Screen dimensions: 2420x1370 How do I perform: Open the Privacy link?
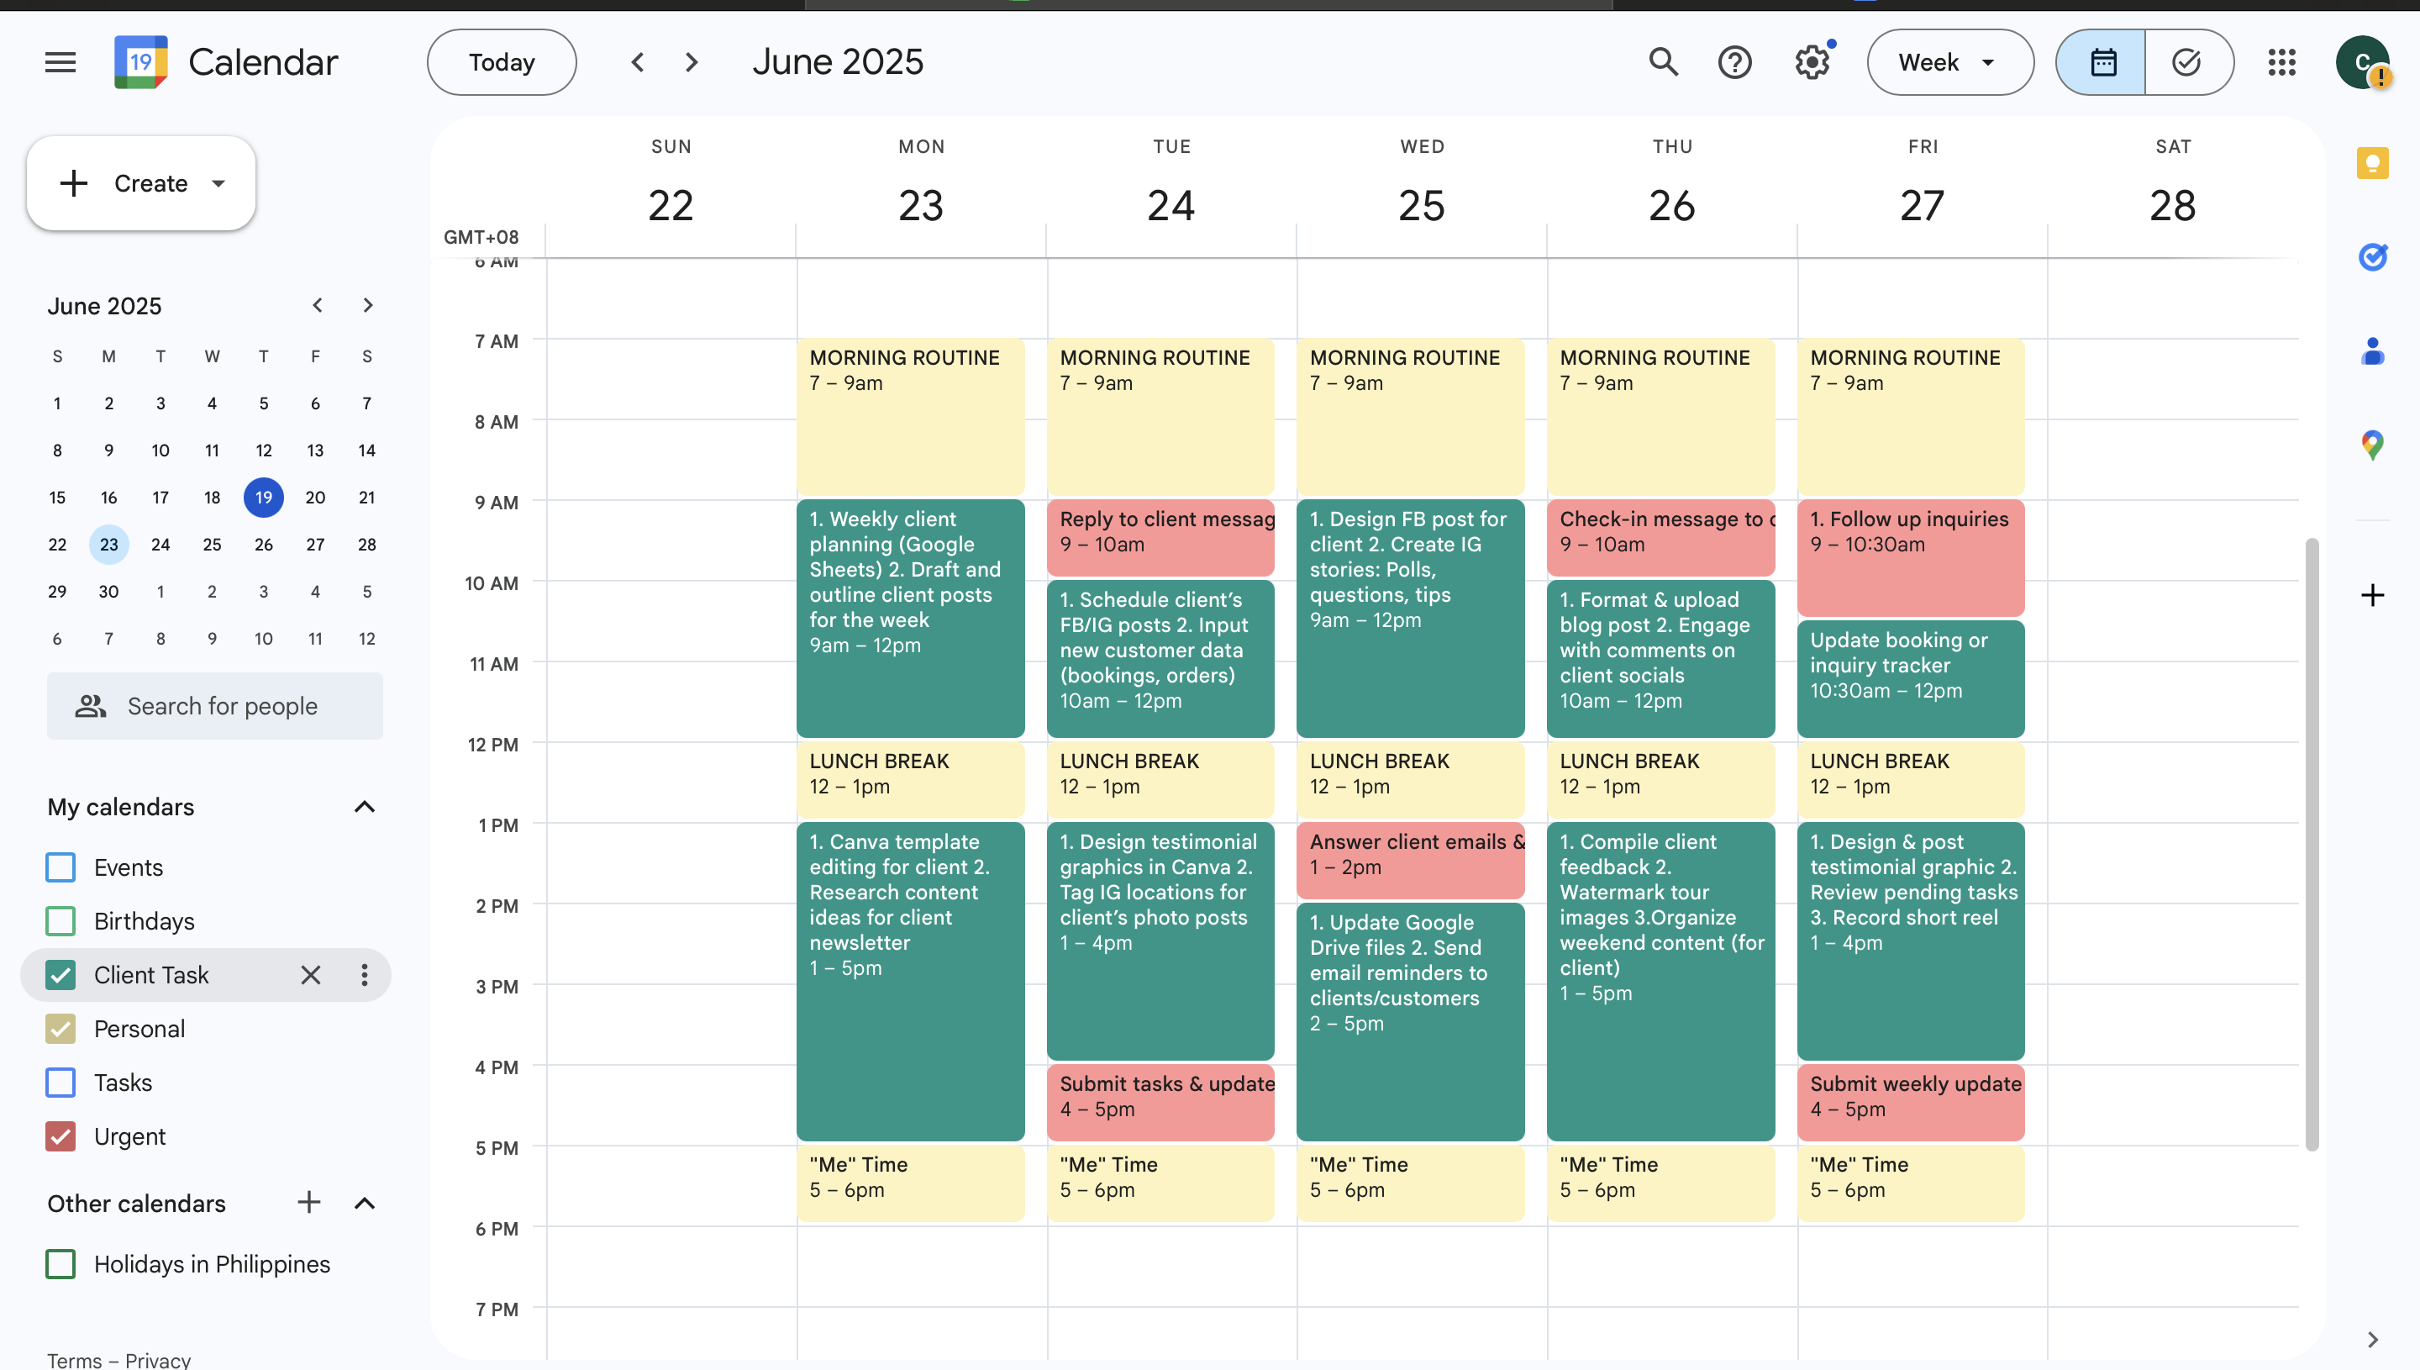pyautogui.click(x=157, y=1359)
